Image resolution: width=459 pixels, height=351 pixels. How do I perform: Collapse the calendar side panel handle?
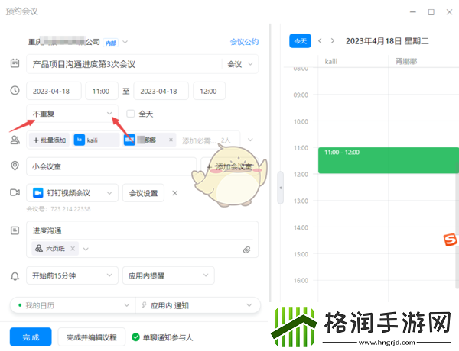pos(281,188)
